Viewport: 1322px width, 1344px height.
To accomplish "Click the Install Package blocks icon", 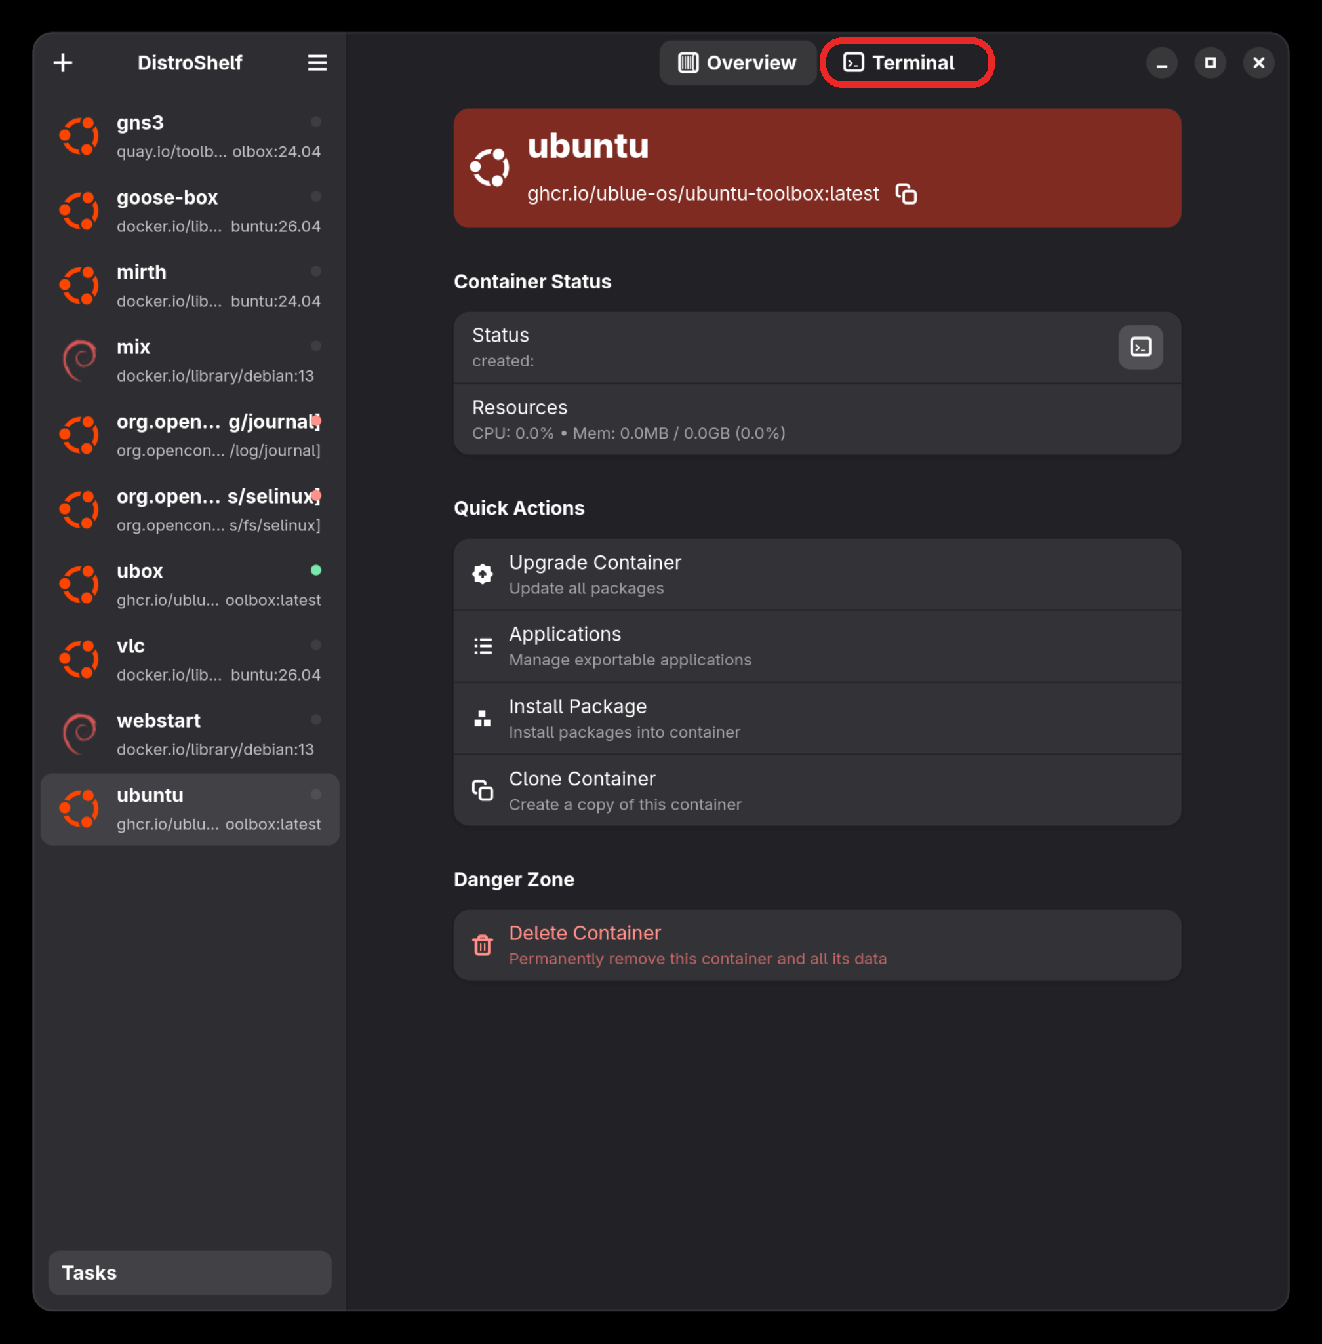I will 483,719.
